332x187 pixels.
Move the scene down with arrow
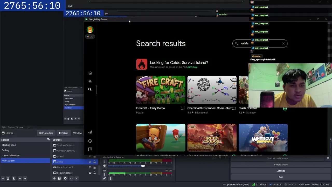pyautogui.click(x=25, y=178)
